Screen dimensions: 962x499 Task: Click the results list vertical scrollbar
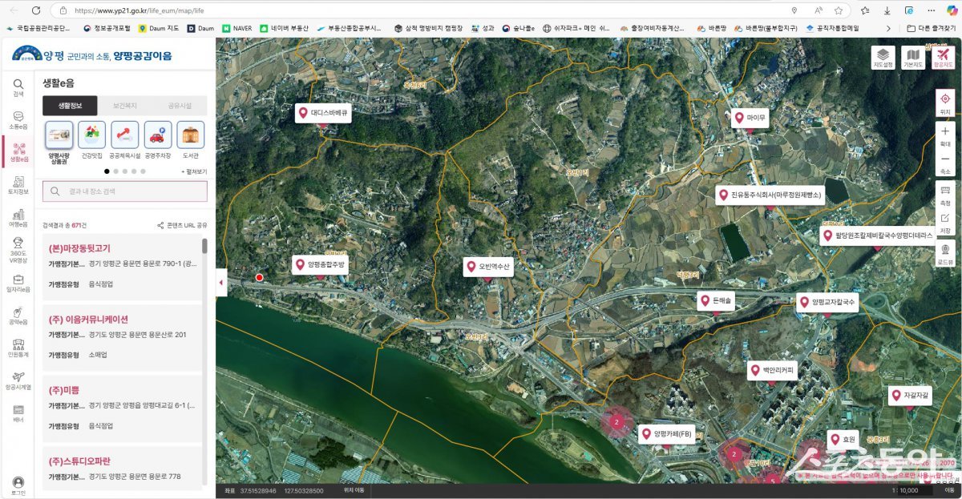204,247
